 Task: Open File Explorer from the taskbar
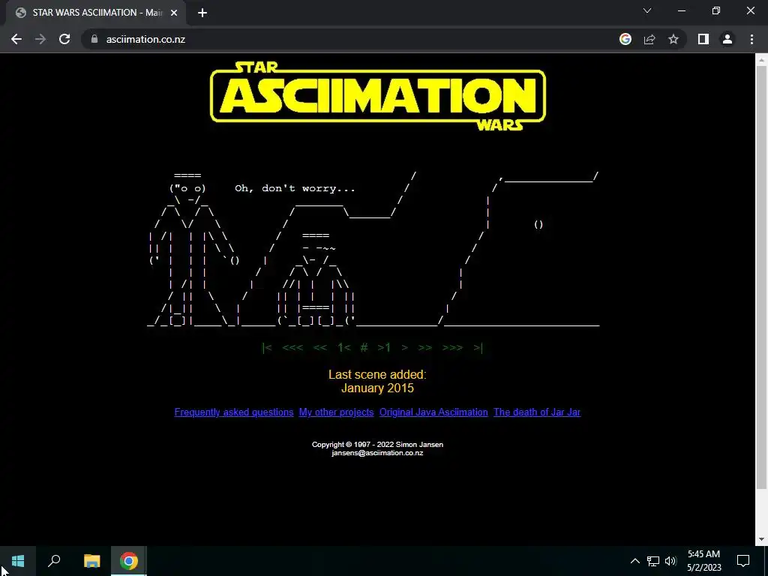[x=91, y=561]
